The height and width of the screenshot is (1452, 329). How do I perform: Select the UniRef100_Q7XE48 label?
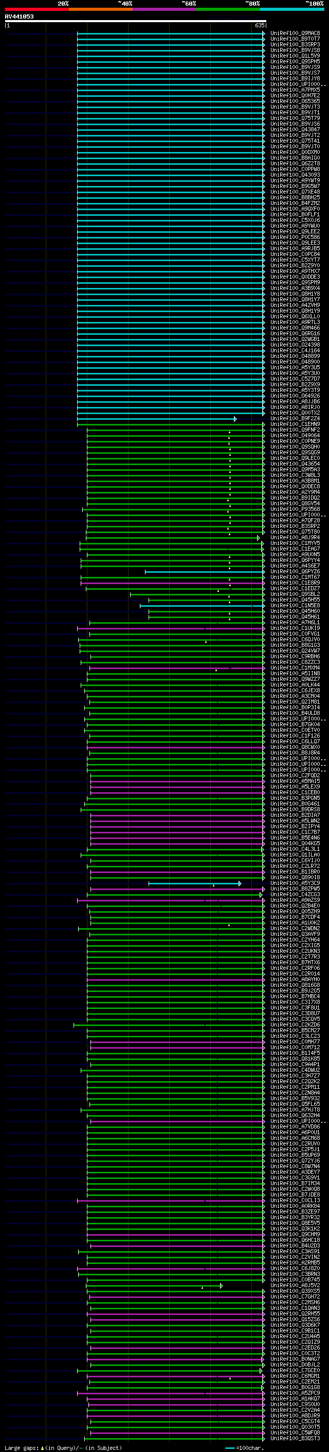pyautogui.click(x=295, y=192)
